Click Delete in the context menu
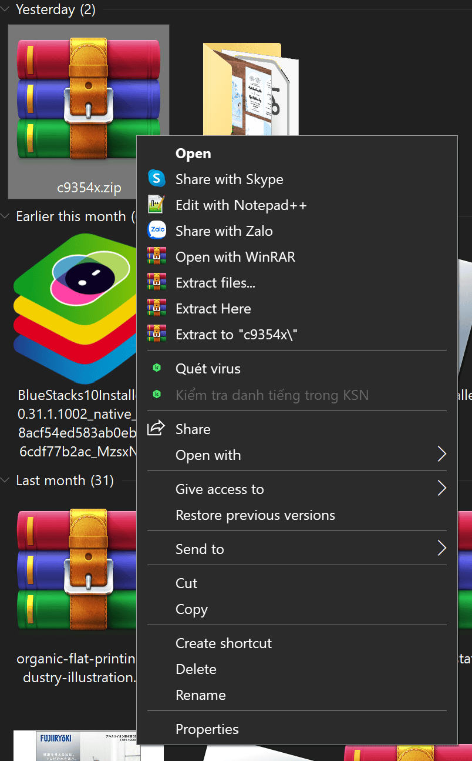 [x=195, y=669]
